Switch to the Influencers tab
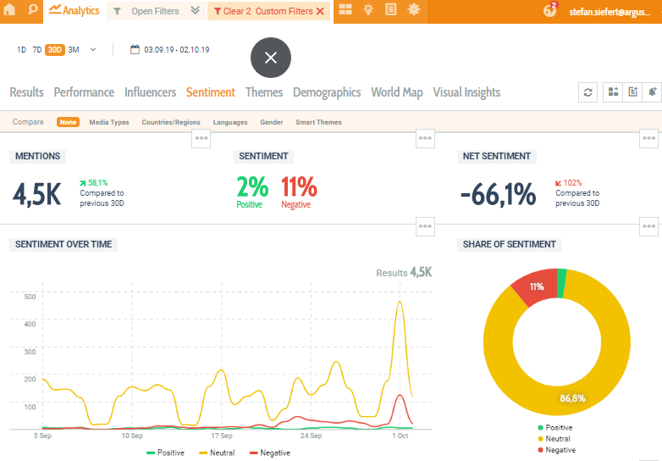This screenshot has width=662, height=461. tap(150, 92)
